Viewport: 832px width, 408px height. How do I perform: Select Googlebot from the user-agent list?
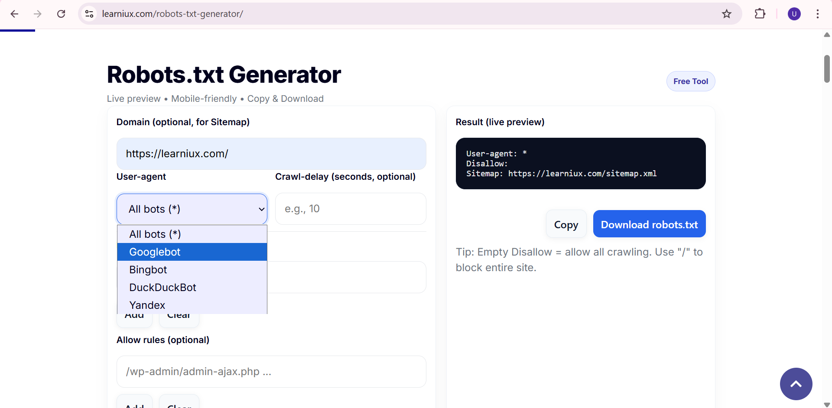coord(192,252)
